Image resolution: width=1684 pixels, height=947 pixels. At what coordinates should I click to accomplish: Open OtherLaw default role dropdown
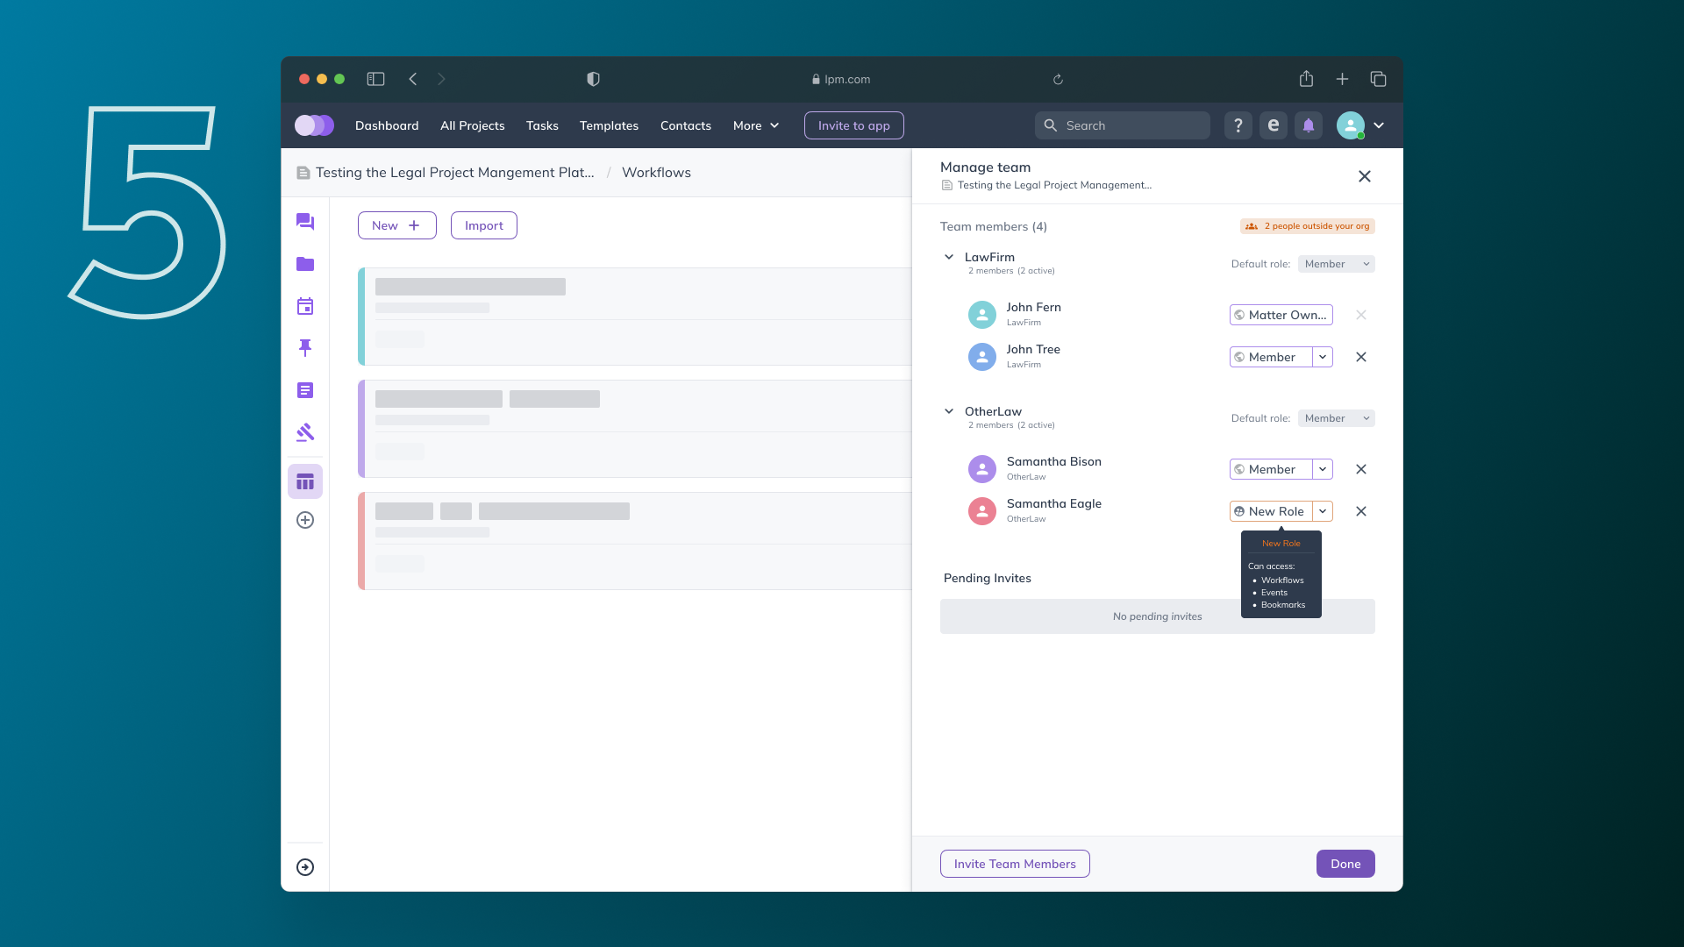(x=1336, y=418)
